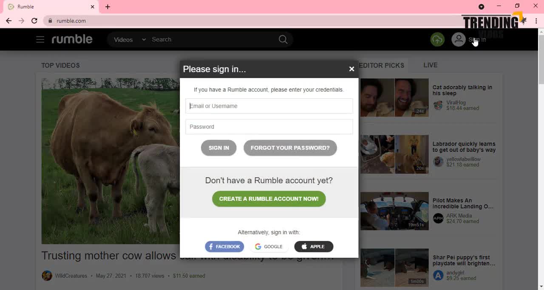Go forward in browser
This screenshot has width=544, height=290.
tap(21, 20)
